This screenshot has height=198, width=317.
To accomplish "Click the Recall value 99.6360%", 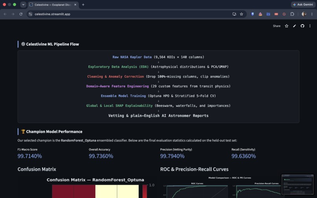I will (x=243, y=156).
